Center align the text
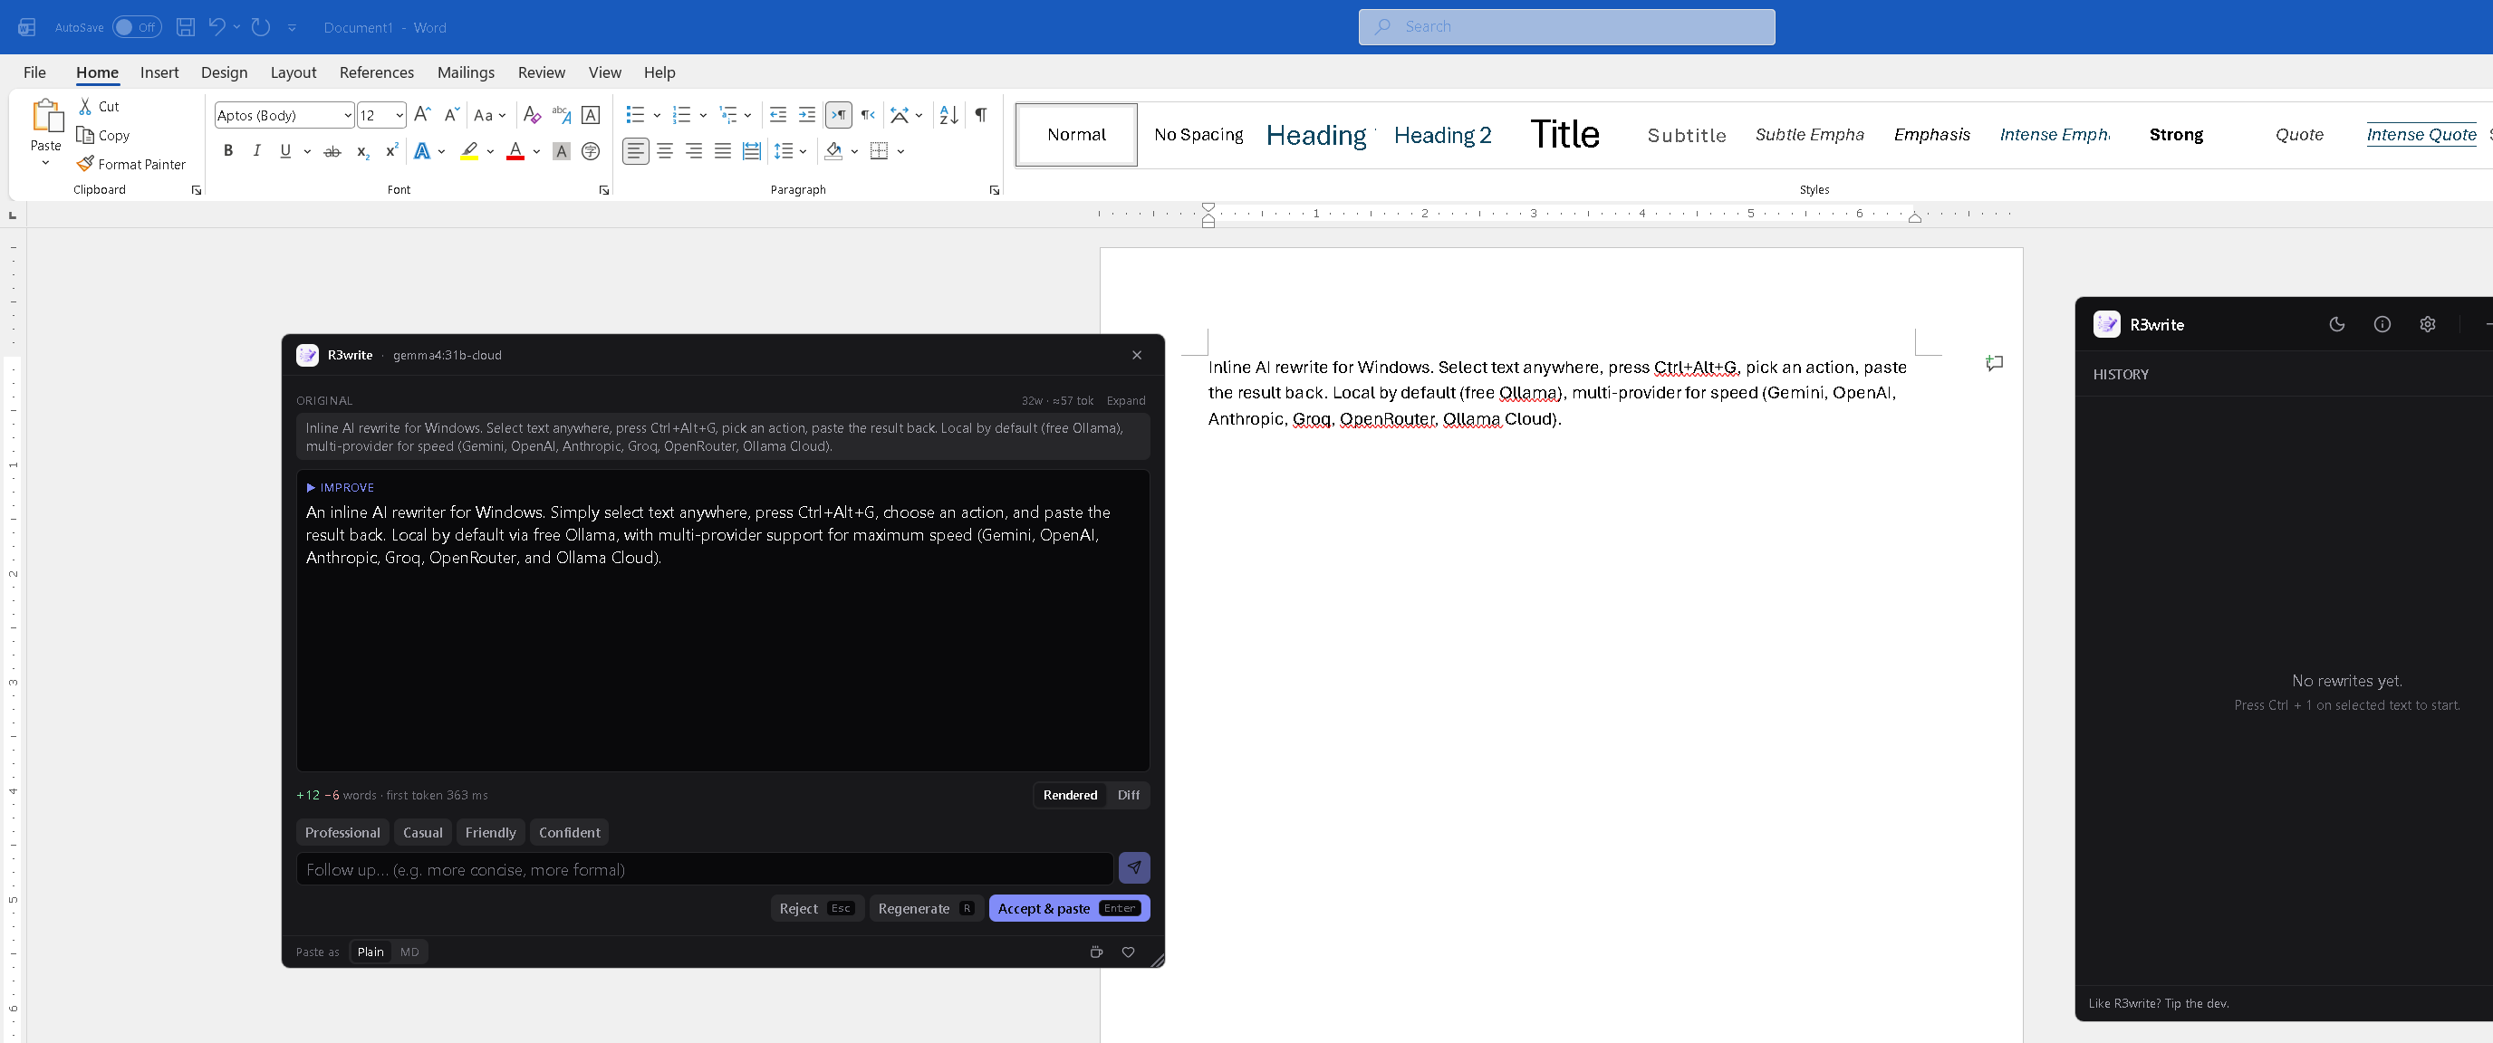 point(665,152)
